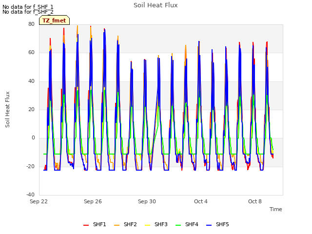Click the 0 y-axis tick label

tap(33, 137)
